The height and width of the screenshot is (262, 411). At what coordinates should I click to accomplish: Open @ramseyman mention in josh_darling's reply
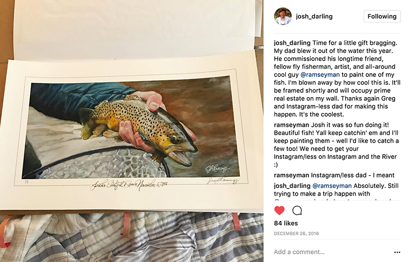[x=332, y=186]
